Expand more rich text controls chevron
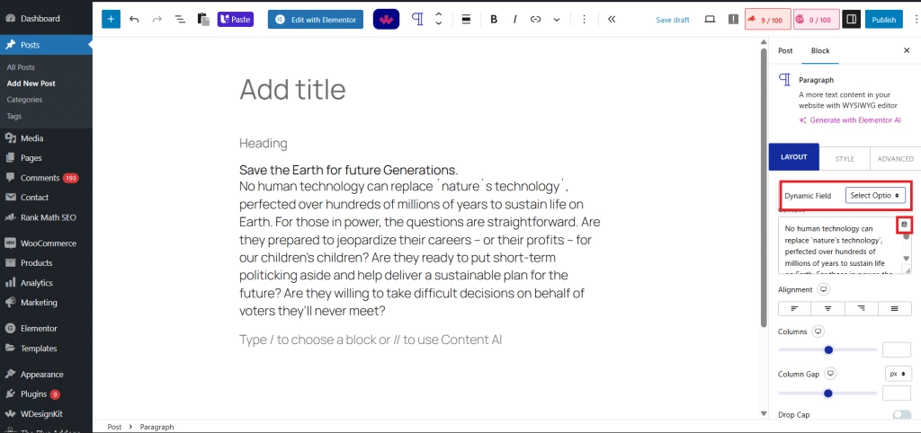Screen dimensions: 921x433 pos(556,20)
